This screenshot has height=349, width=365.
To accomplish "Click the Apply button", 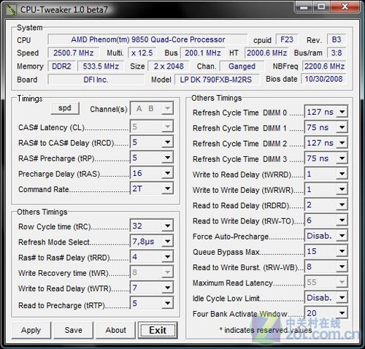I will click(x=31, y=330).
